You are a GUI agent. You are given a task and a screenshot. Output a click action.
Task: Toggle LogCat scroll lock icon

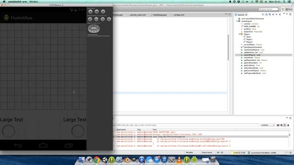tap(288, 125)
